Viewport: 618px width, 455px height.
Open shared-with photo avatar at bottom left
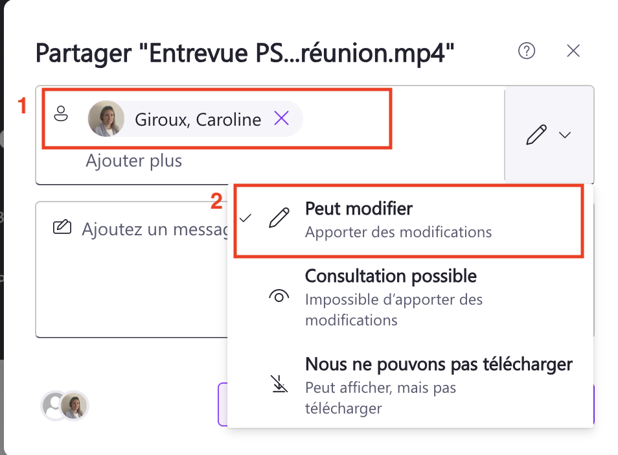75,406
